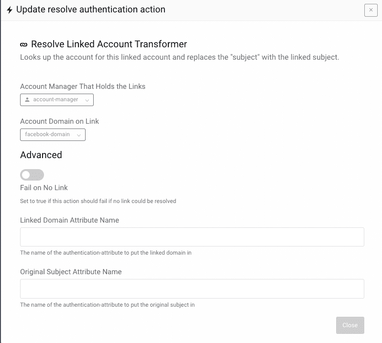This screenshot has width=382, height=343.
Task: Click the "Resolve Linked Account Transformer" heading
Action: click(109, 44)
